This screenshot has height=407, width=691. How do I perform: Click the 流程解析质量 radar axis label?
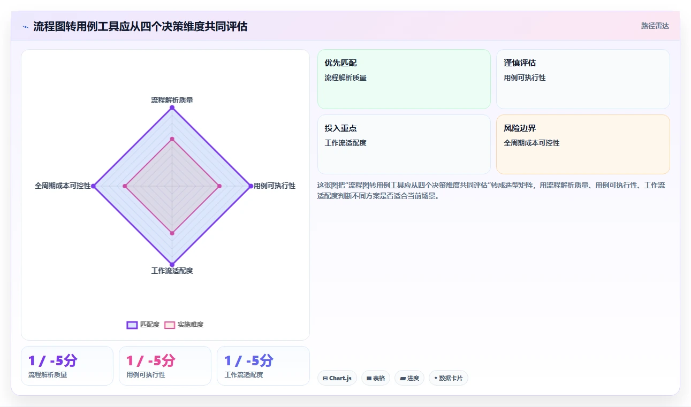[172, 100]
